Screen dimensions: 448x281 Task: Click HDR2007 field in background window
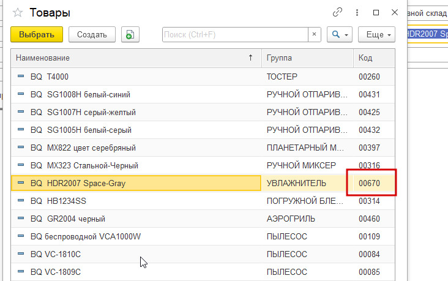click(x=428, y=34)
